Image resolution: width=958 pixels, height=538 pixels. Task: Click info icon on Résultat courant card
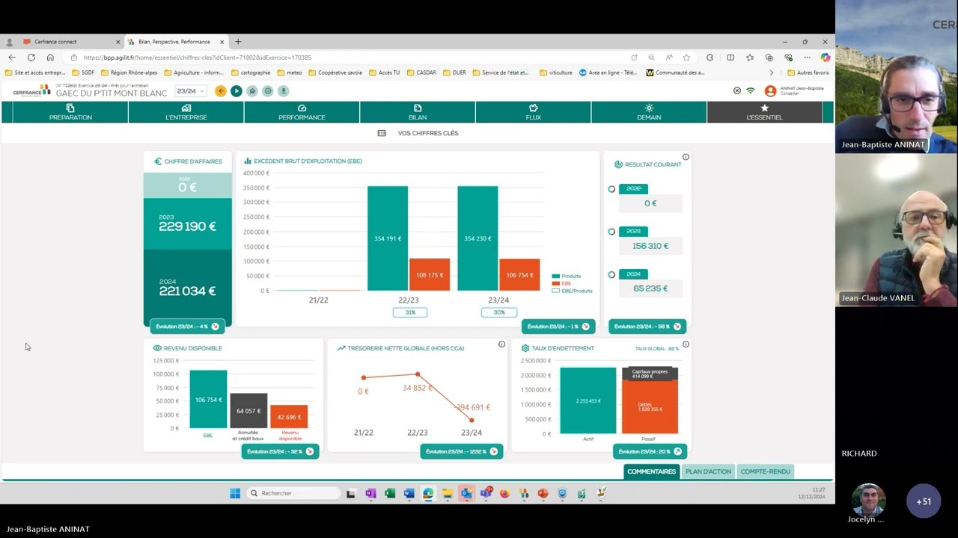click(686, 157)
